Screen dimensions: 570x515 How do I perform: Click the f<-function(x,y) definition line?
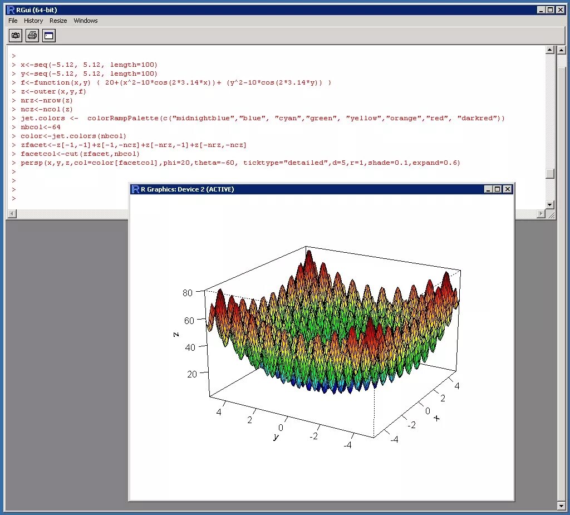[x=176, y=82]
